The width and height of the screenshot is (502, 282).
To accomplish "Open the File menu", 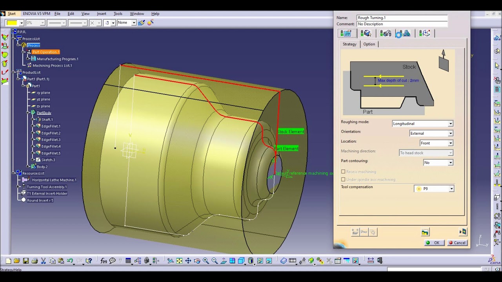I will click(x=57, y=14).
